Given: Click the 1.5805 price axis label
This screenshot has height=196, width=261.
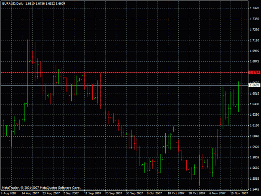Looking at the screenshot, I should [254, 157].
